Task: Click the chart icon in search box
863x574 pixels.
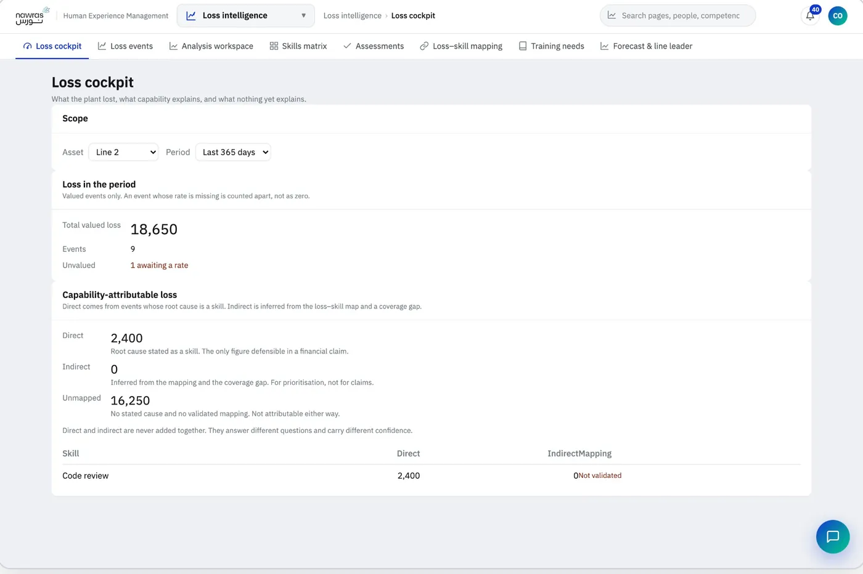Action: (x=611, y=15)
